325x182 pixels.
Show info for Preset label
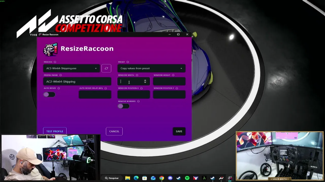click(128, 62)
